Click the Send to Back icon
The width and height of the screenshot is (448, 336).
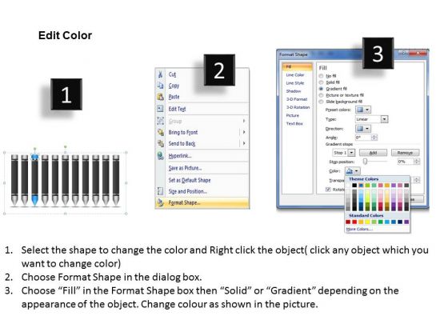tap(161, 143)
